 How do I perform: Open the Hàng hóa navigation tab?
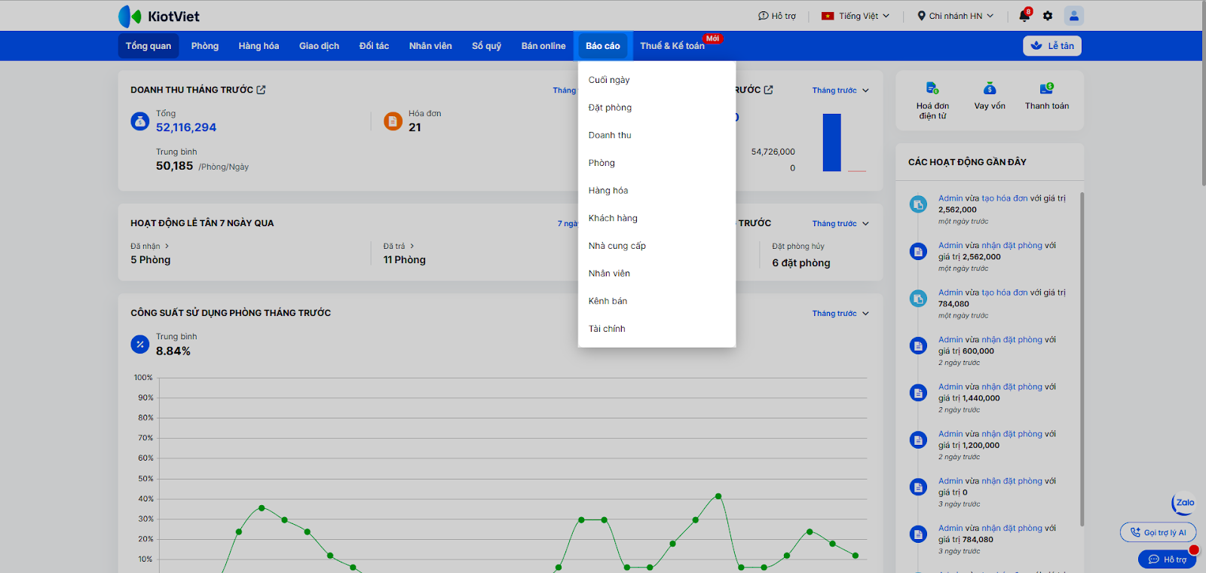tap(259, 46)
